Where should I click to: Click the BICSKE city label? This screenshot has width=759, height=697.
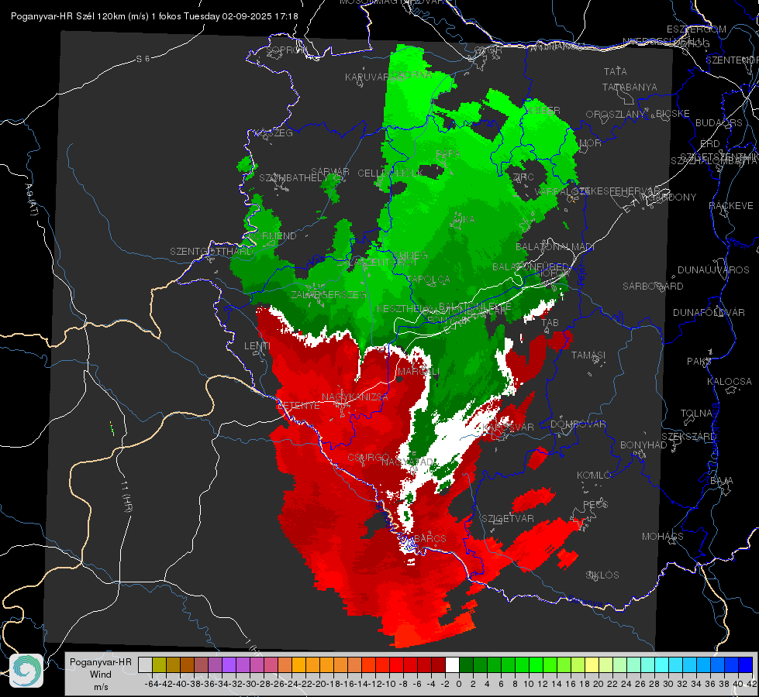click(x=673, y=114)
